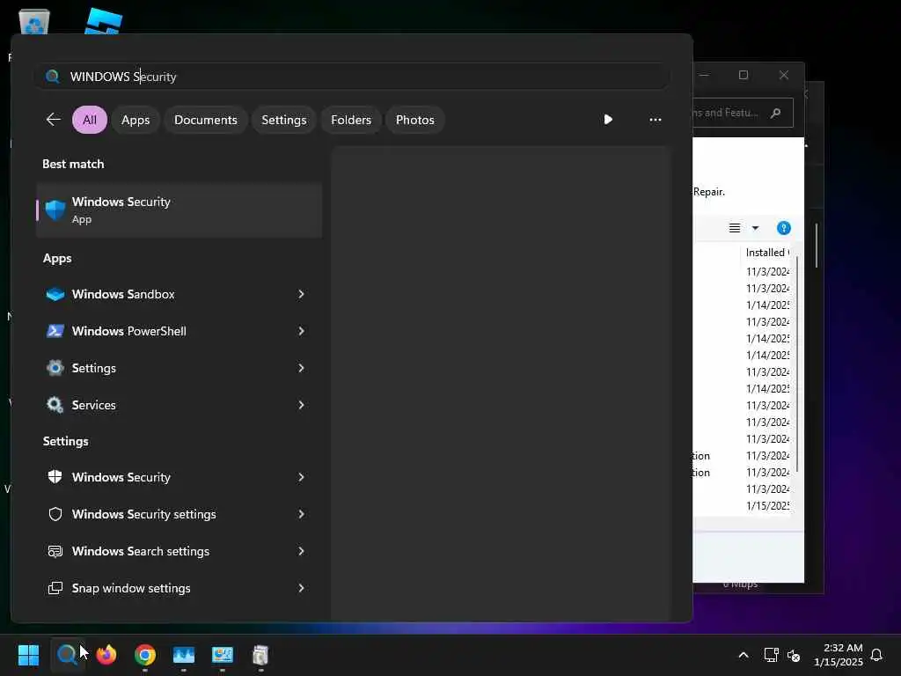This screenshot has height=676, width=901.
Task: Click the search box in Programs and Features window
Action: (x=743, y=113)
